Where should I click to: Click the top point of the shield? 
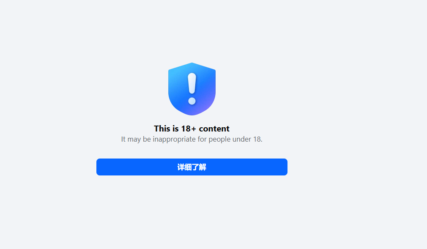pos(192,64)
